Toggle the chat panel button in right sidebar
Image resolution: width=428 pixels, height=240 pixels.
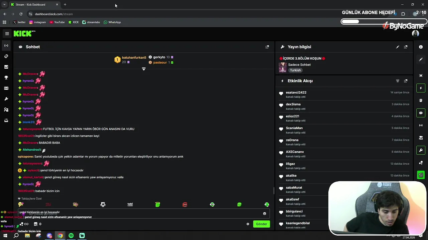(x=421, y=113)
